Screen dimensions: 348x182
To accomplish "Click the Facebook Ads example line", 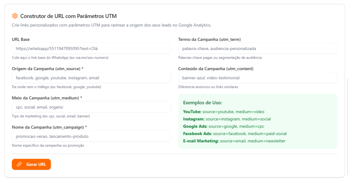I will (x=235, y=134).
